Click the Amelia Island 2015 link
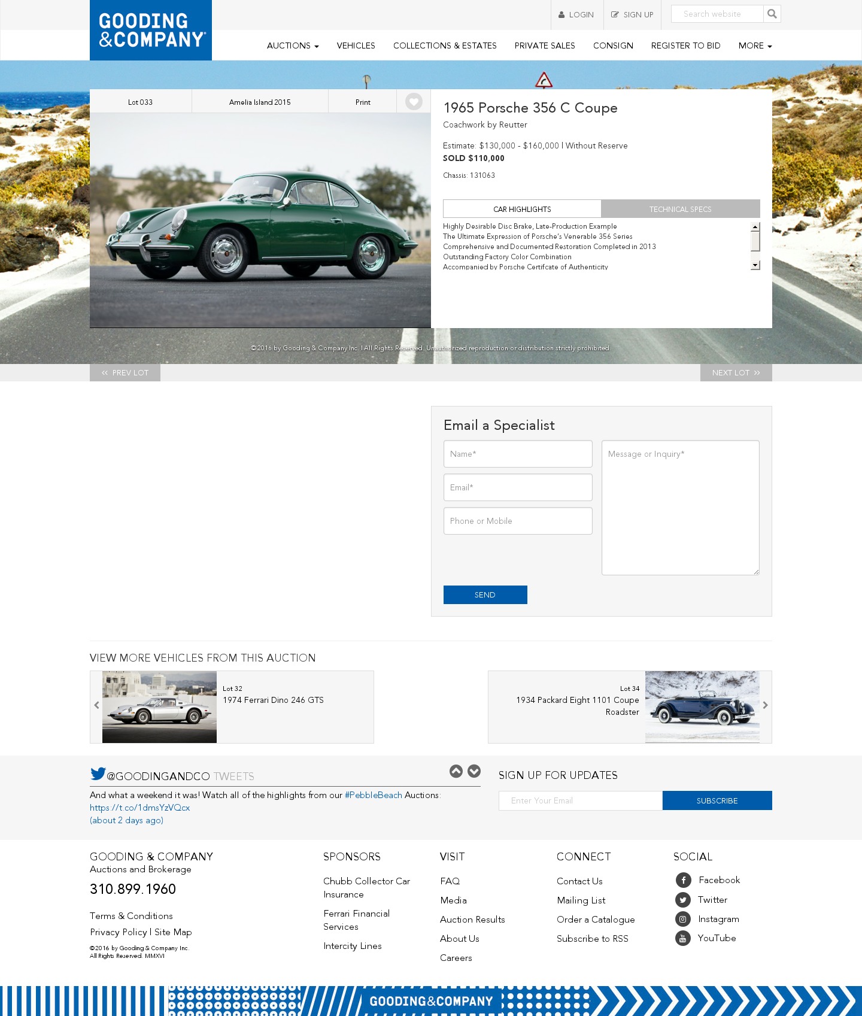The image size is (862, 1016). click(260, 102)
